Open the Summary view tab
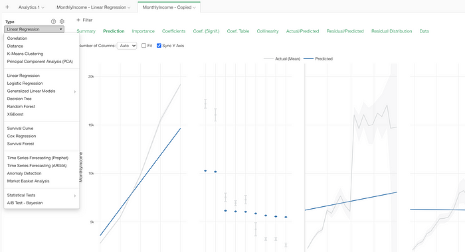Screen dimensions: 465x252 point(86,31)
